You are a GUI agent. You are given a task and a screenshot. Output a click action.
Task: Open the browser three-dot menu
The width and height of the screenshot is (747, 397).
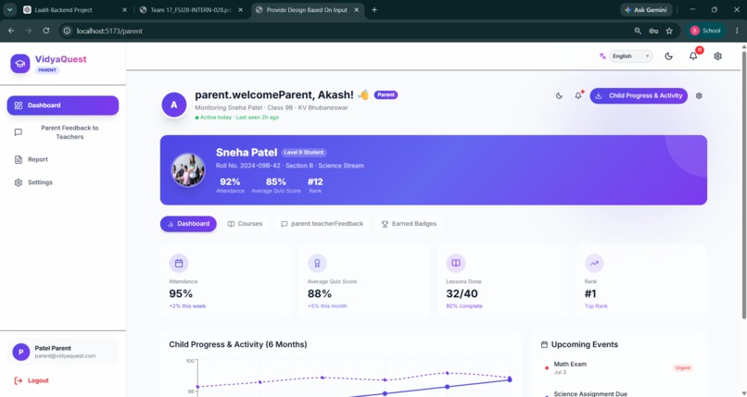pyautogui.click(x=737, y=31)
